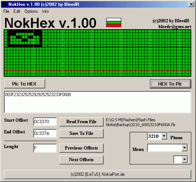This screenshot has height=182, width=196.
Task: Click the Bulgarian flag icon
Action: (114, 22)
